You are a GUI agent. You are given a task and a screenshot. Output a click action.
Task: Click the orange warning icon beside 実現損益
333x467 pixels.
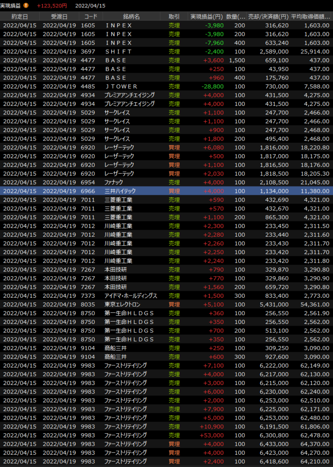(x=26, y=5)
